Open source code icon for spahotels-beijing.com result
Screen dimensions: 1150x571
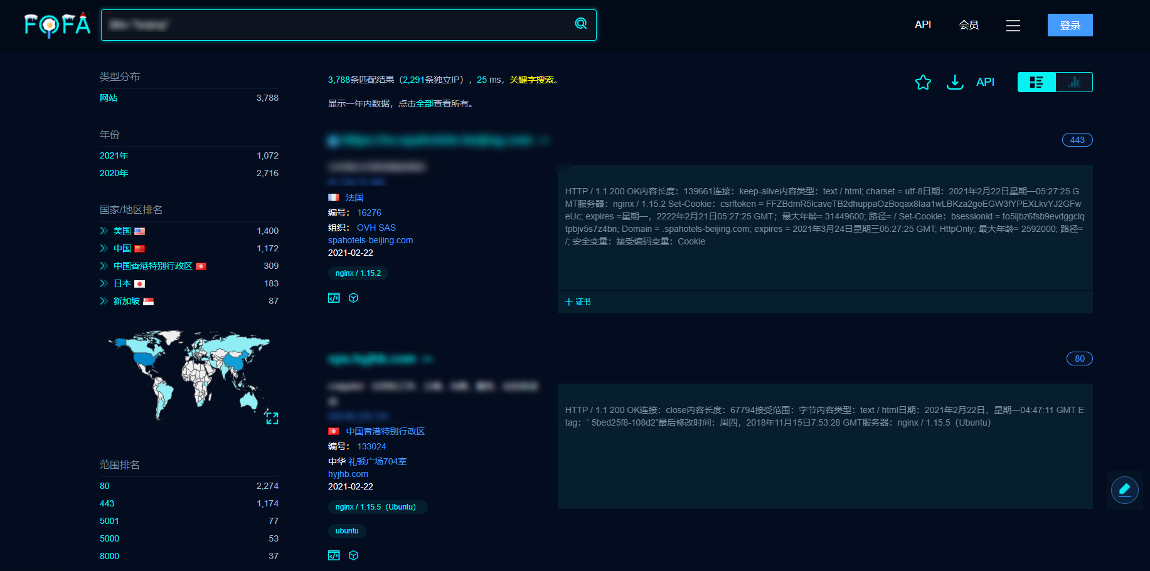click(x=334, y=298)
